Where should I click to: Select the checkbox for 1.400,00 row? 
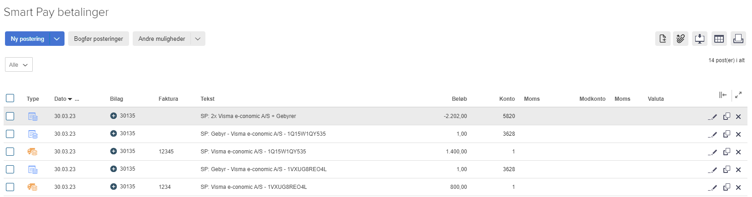tap(10, 152)
